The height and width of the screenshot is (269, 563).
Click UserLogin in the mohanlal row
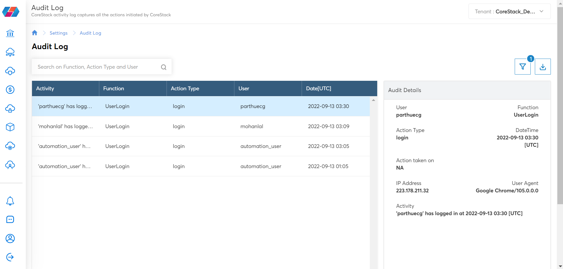[x=117, y=126]
